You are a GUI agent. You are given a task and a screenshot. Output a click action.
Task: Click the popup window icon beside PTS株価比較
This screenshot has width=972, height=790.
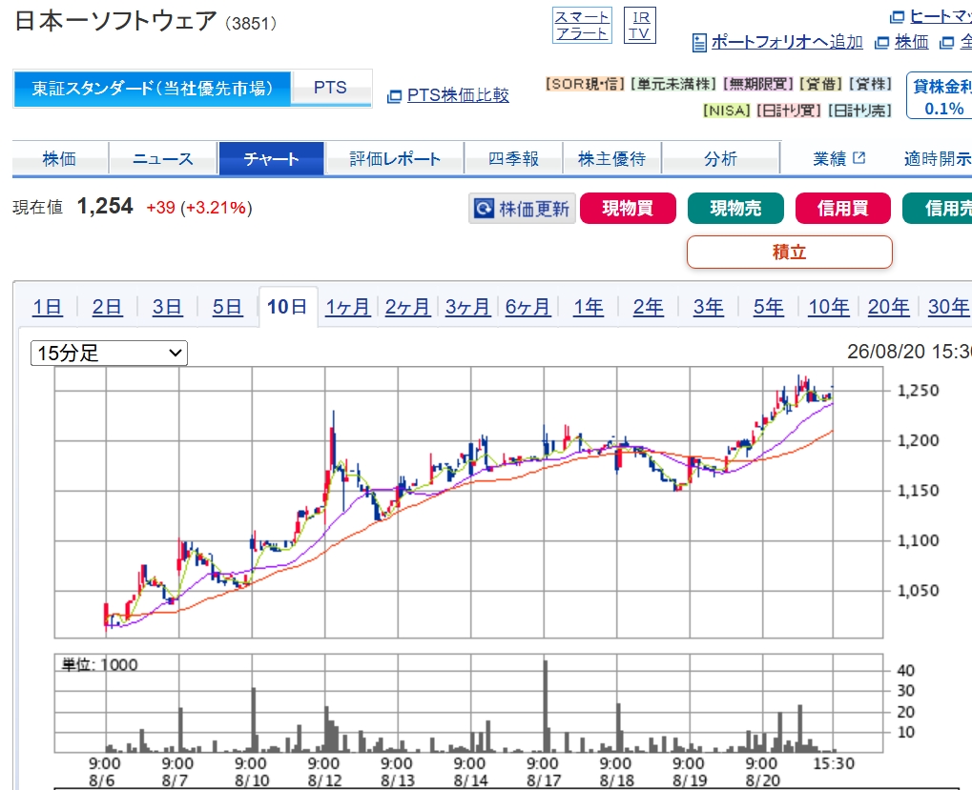[x=394, y=96]
